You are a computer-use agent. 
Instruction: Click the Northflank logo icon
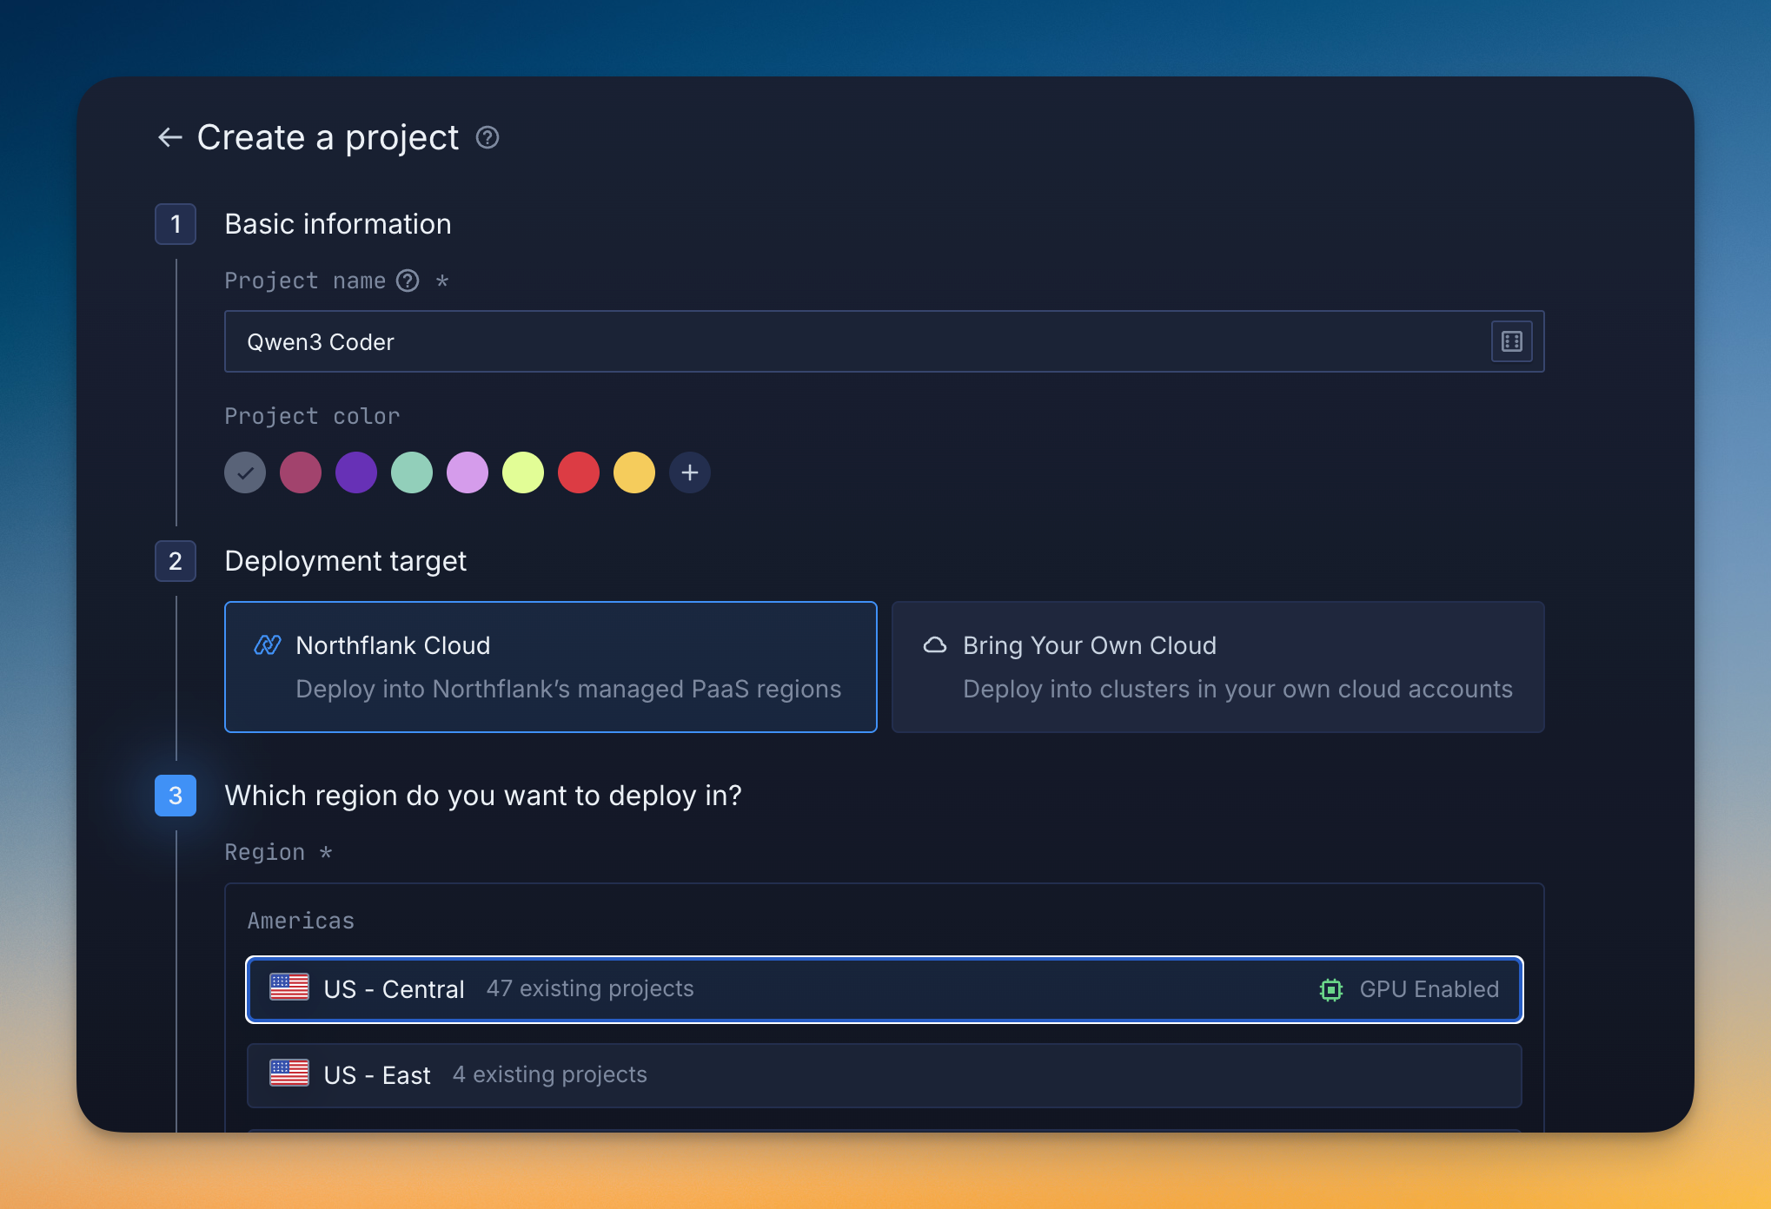pyautogui.click(x=267, y=645)
